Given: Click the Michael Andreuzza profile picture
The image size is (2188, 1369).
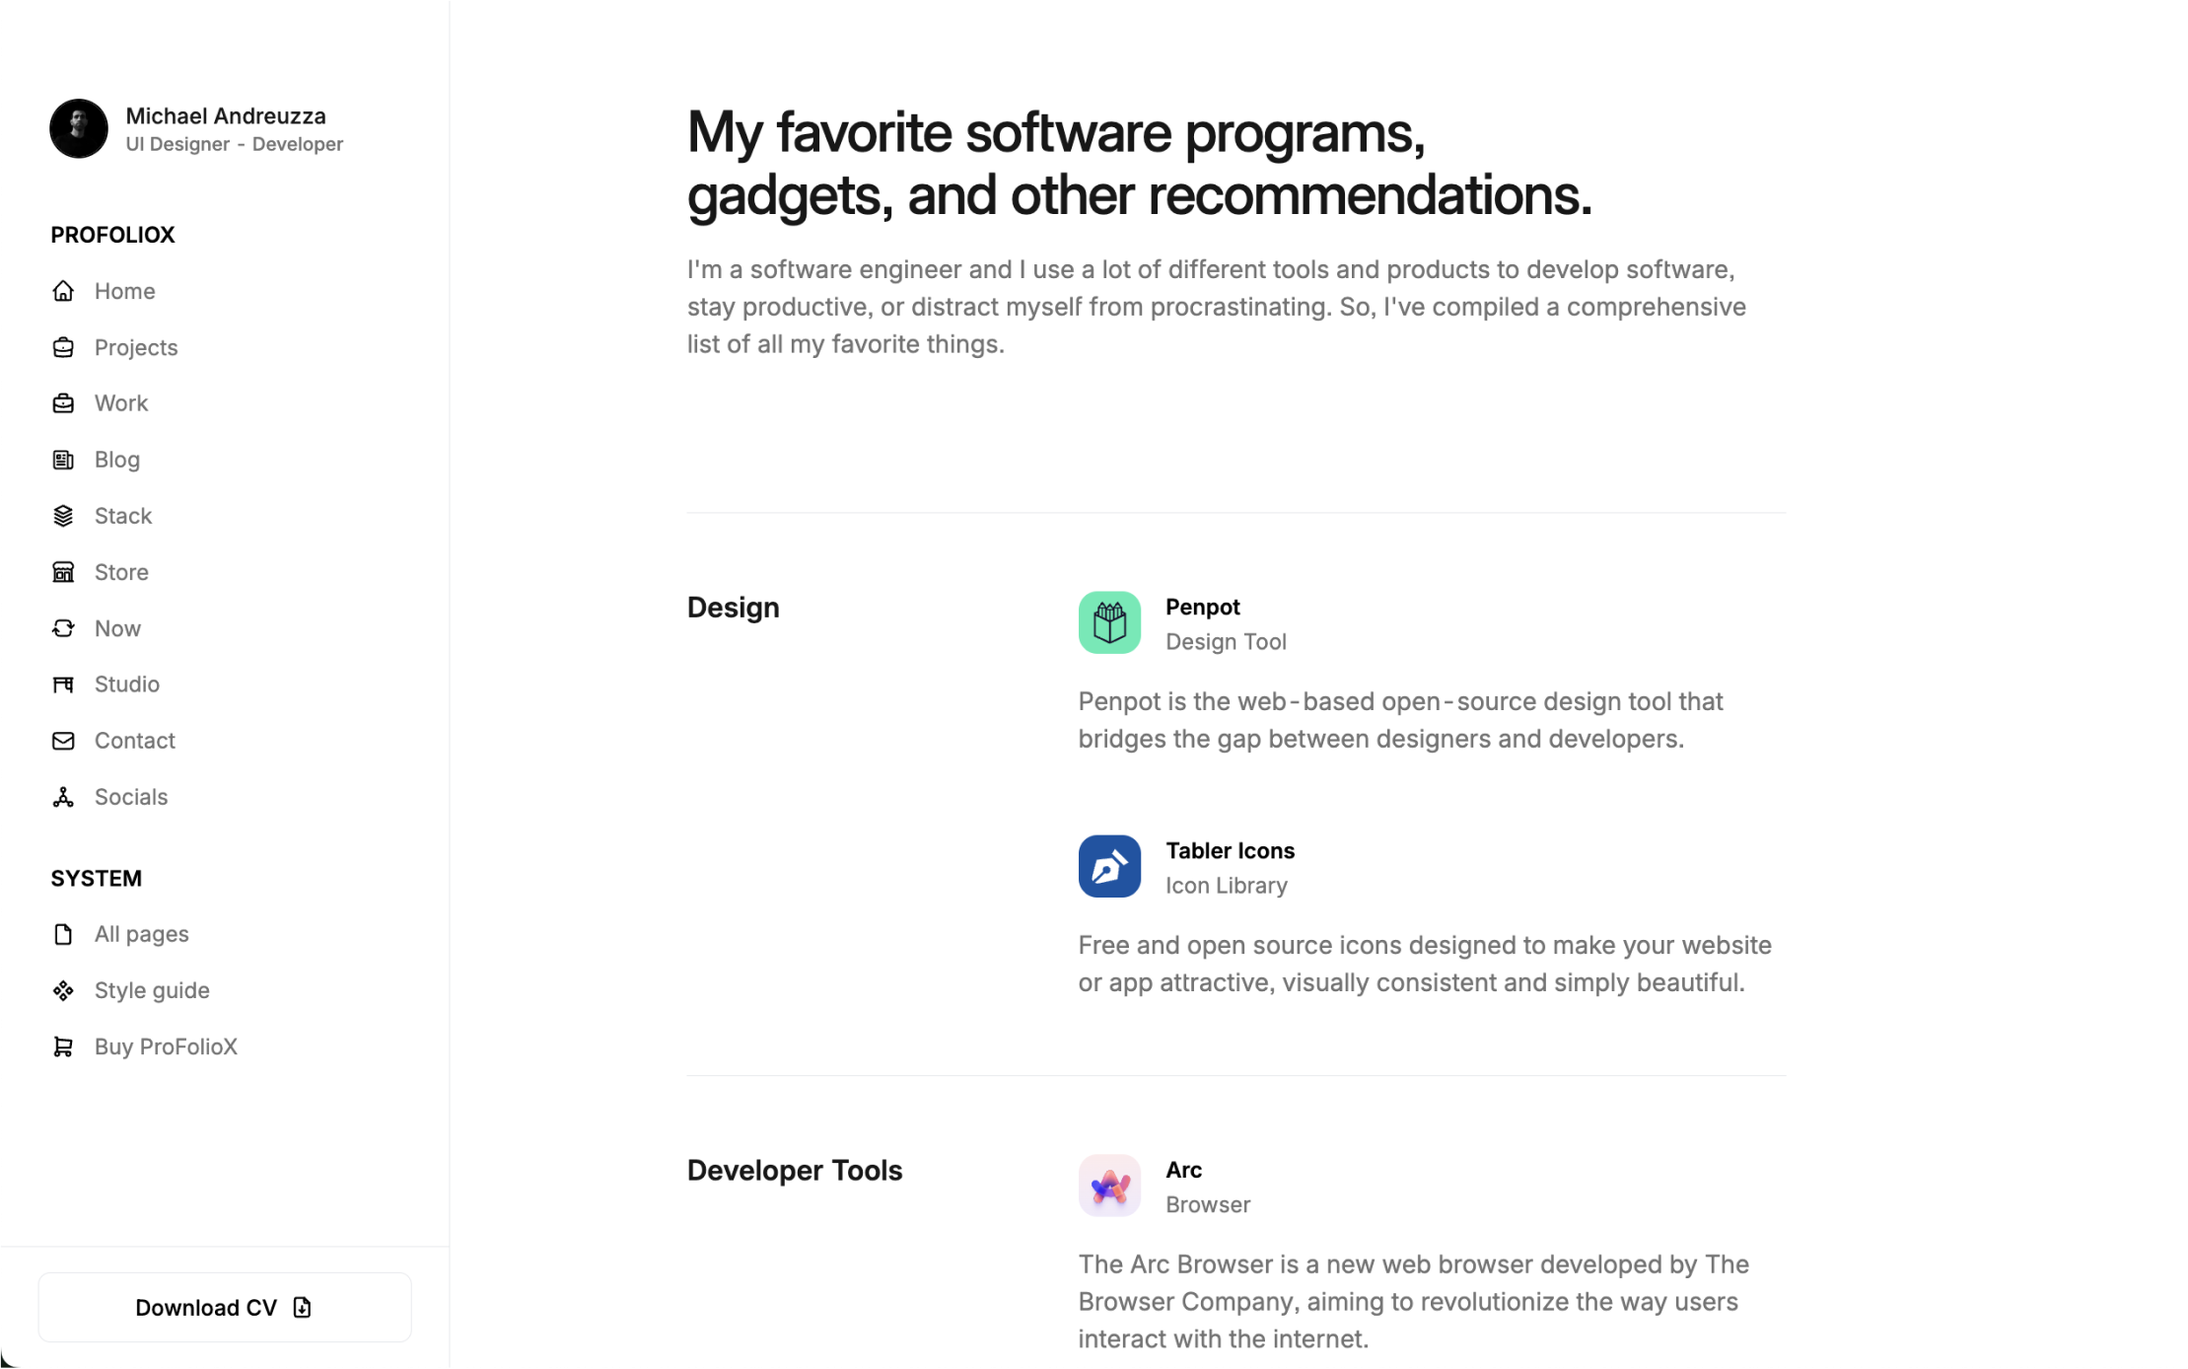Looking at the screenshot, I should (79, 128).
